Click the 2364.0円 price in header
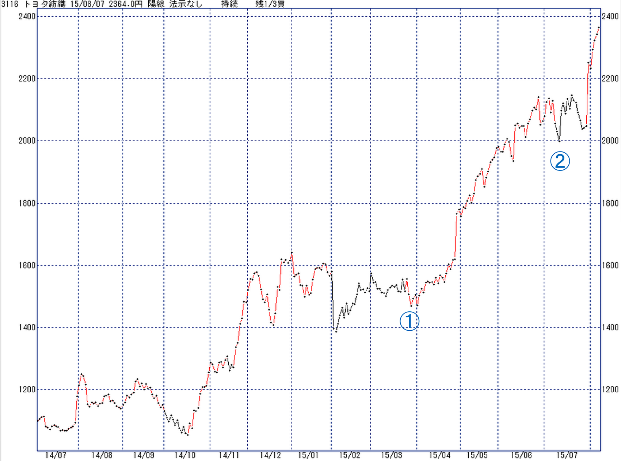621x461 pixels. tap(125, 4)
